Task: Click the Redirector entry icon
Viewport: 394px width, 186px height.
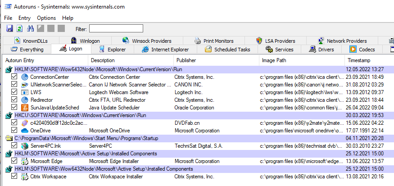Action: point(24,100)
